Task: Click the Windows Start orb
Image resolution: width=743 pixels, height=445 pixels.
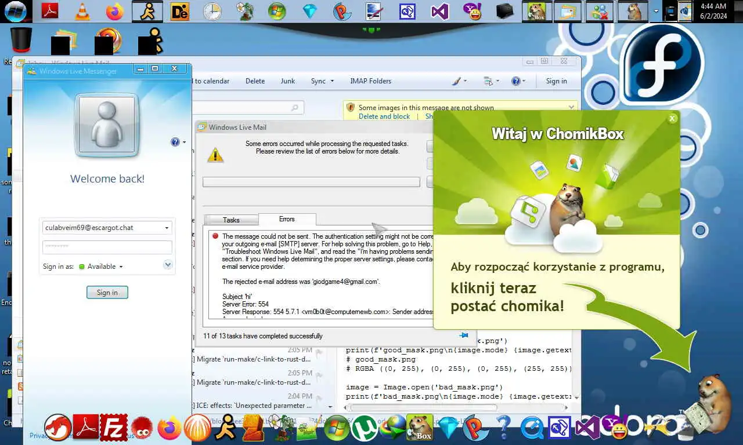Action: pyautogui.click(x=15, y=10)
